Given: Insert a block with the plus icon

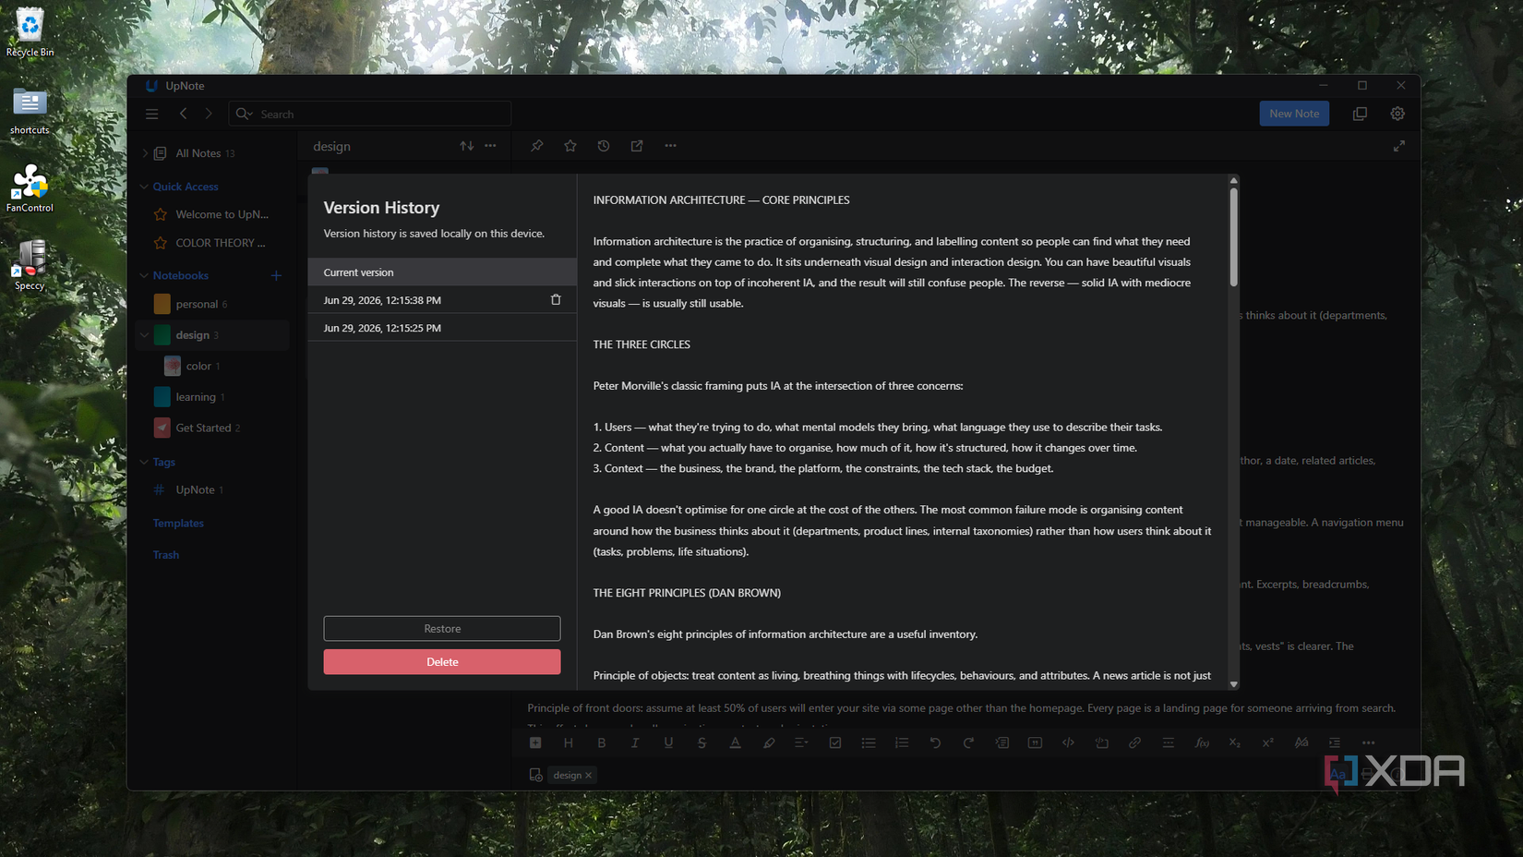Looking at the screenshot, I should [x=535, y=742].
